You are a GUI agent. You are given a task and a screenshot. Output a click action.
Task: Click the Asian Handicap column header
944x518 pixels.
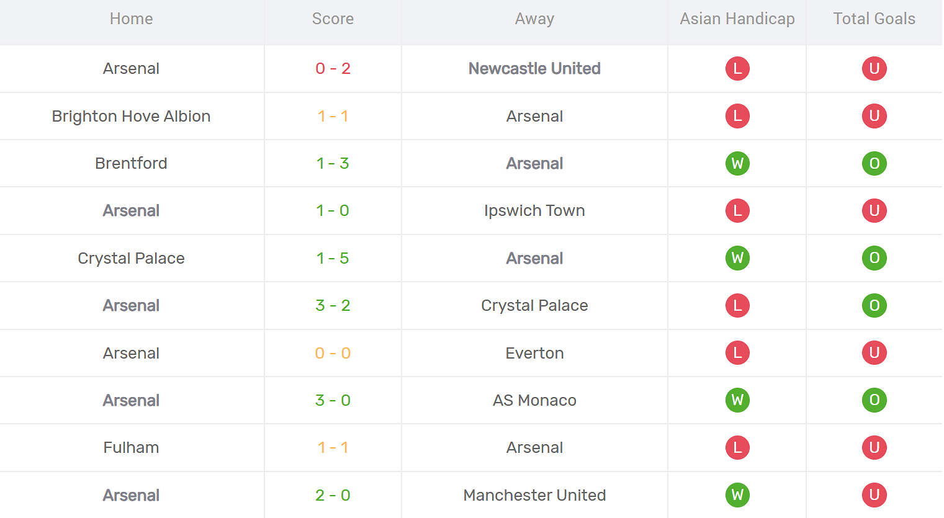[737, 19]
